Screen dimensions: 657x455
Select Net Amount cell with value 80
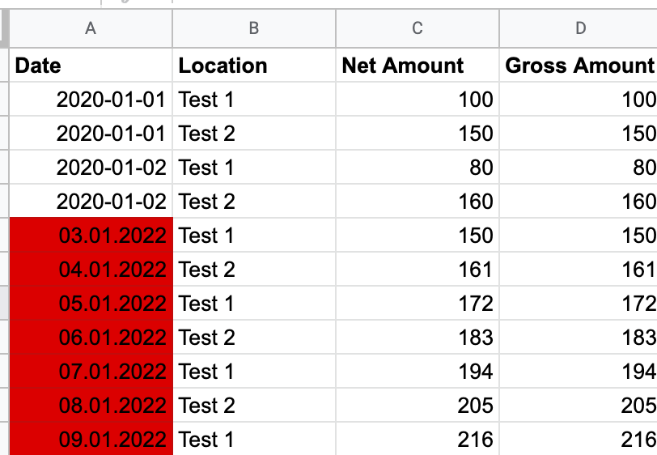(418, 168)
